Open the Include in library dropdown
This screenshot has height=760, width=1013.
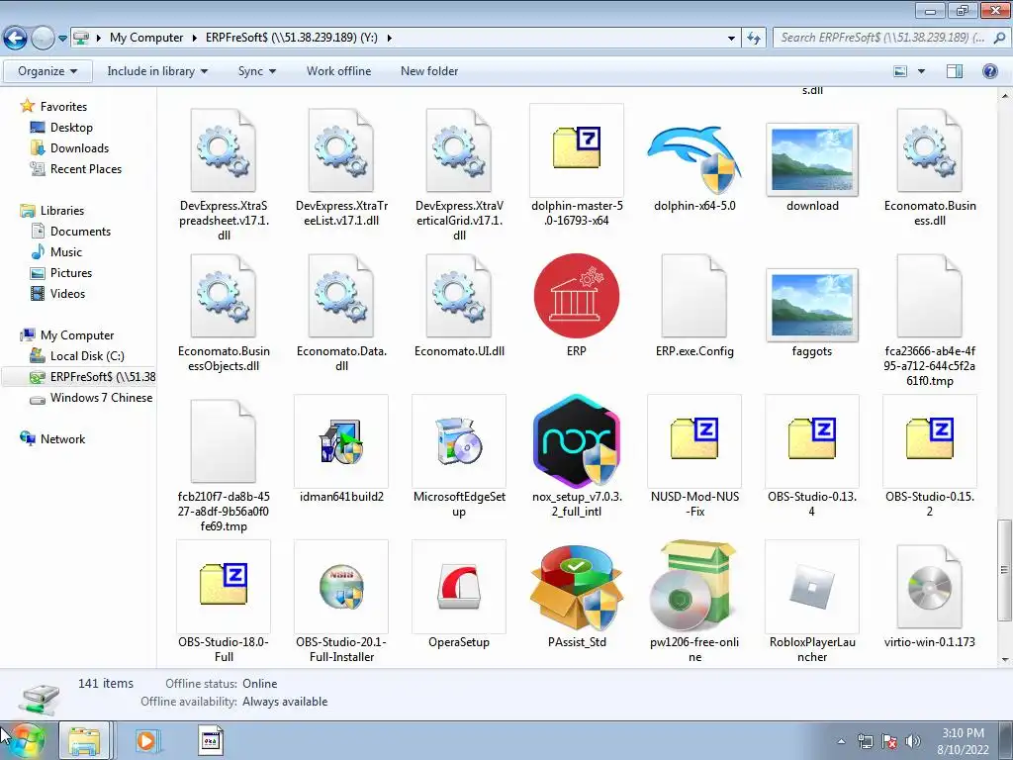tap(157, 71)
